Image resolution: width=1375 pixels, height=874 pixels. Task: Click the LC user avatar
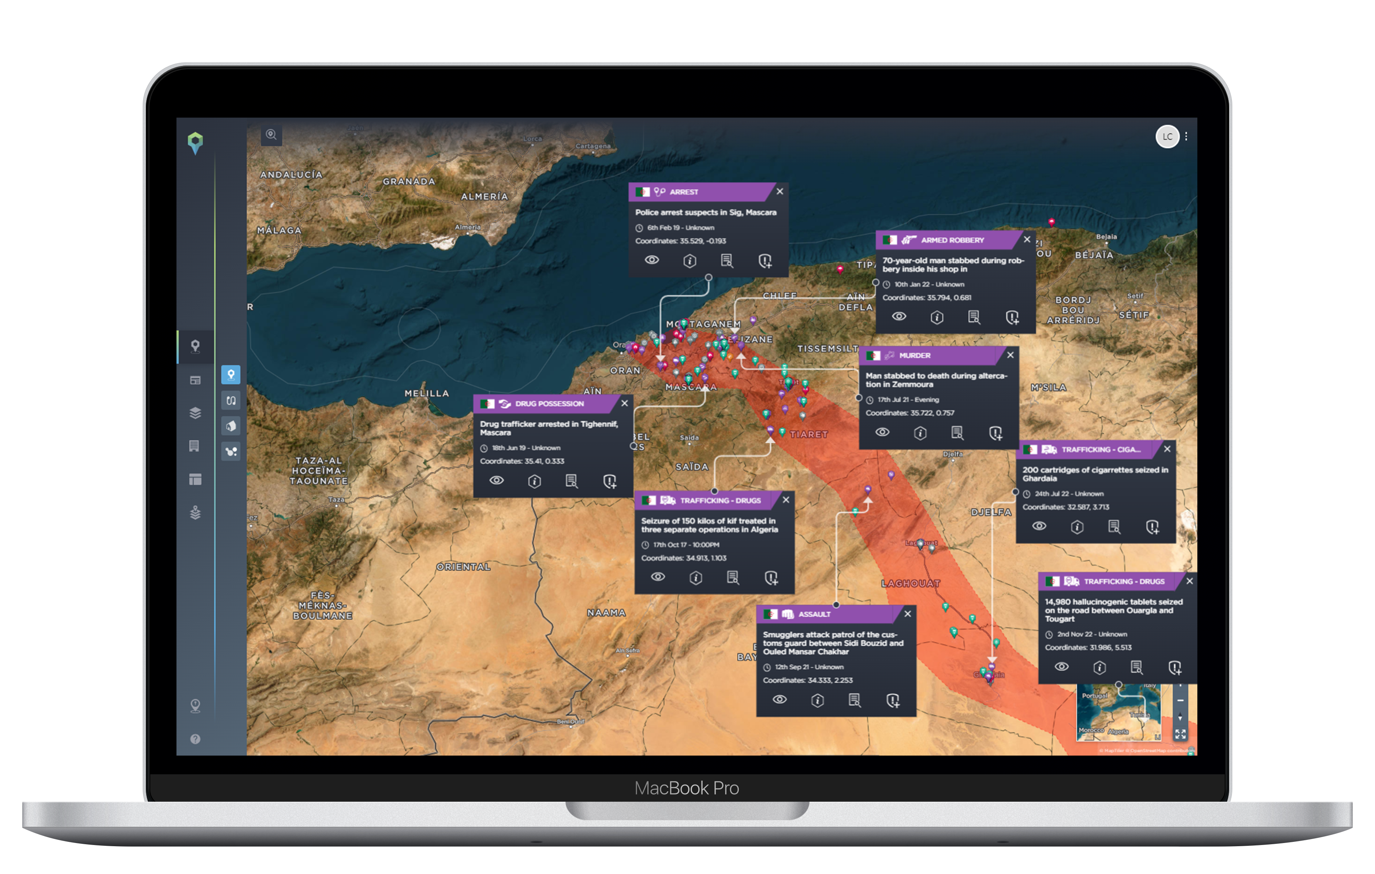tap(1167, 136)
